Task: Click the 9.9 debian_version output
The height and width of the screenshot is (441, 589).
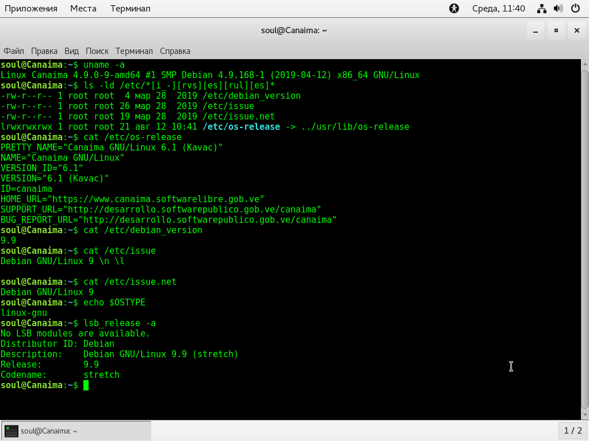Action: [8, 241]
